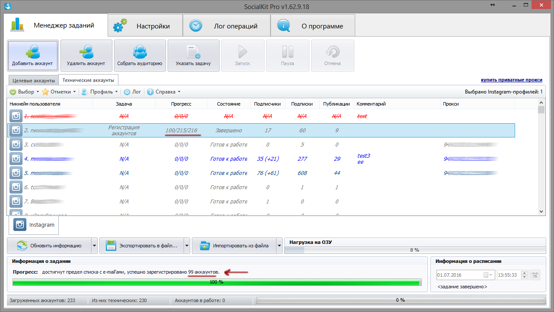554x312 pixels.
Task: Select the Instagram network tab below list
Action: coord(34,225)
